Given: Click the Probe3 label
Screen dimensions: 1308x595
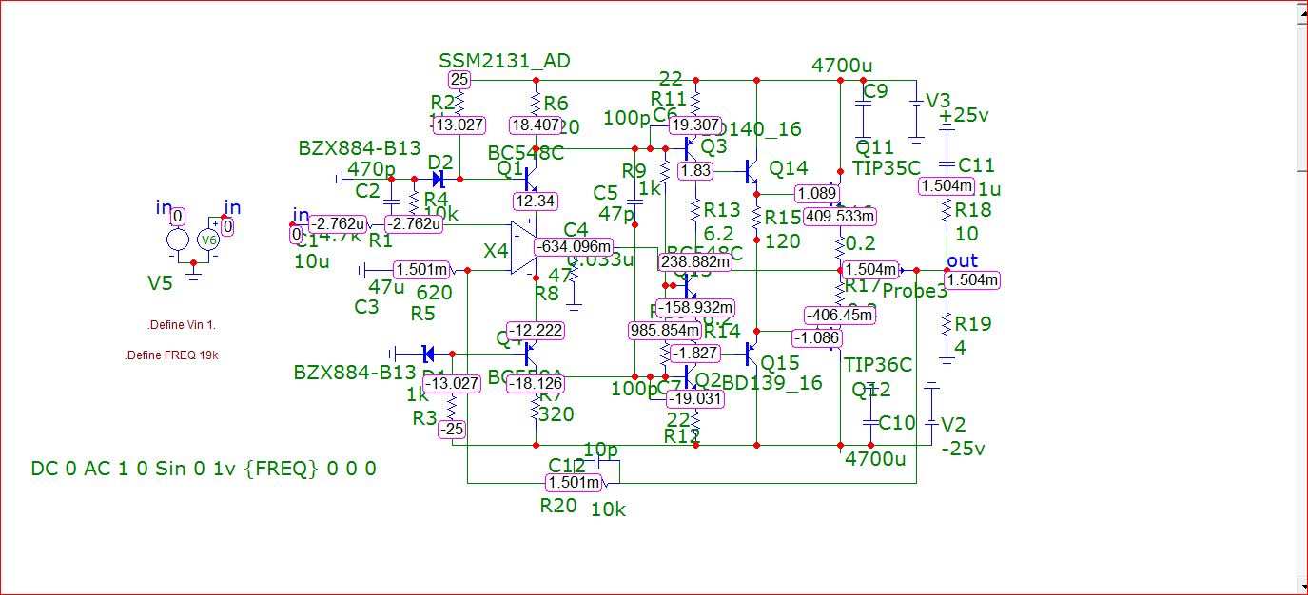Looking at the screenshot, I should click(x=914, y=291).
